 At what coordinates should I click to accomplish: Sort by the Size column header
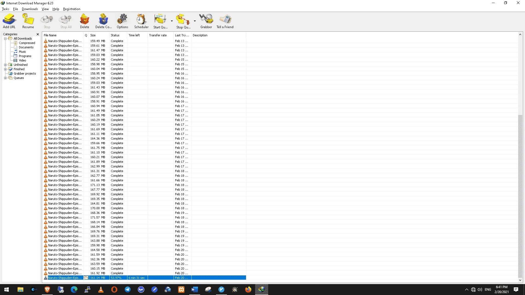pos(99,35)
